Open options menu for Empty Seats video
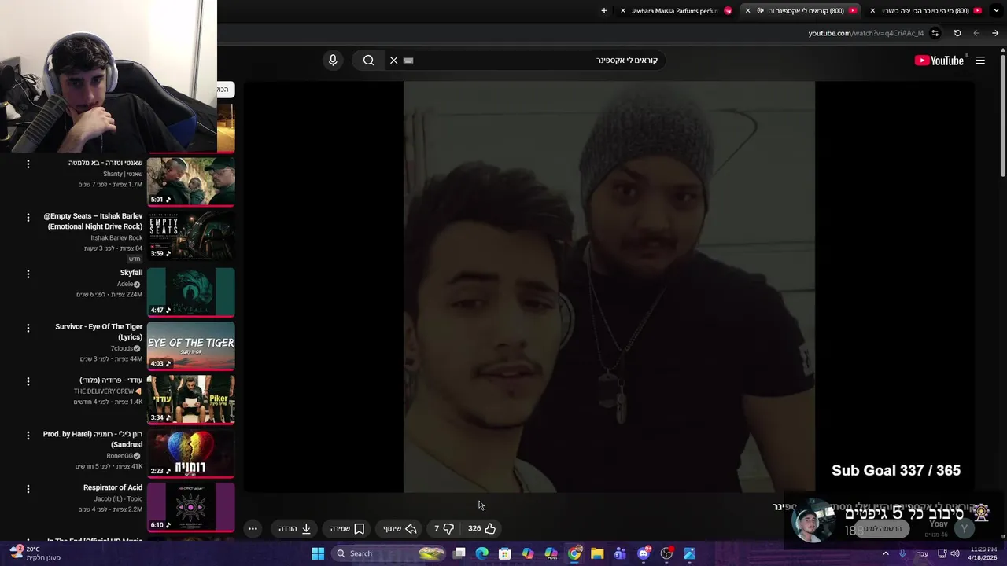Image resolution: width=1007 pixels, height=566 pixels. 28,217
